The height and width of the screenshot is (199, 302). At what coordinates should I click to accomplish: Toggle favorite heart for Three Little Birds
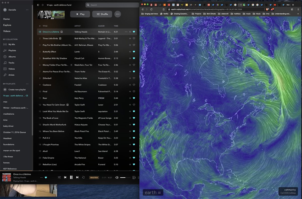coord(134,39)
